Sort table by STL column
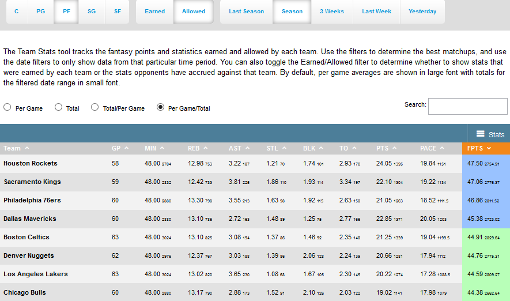 coord(276,148)
